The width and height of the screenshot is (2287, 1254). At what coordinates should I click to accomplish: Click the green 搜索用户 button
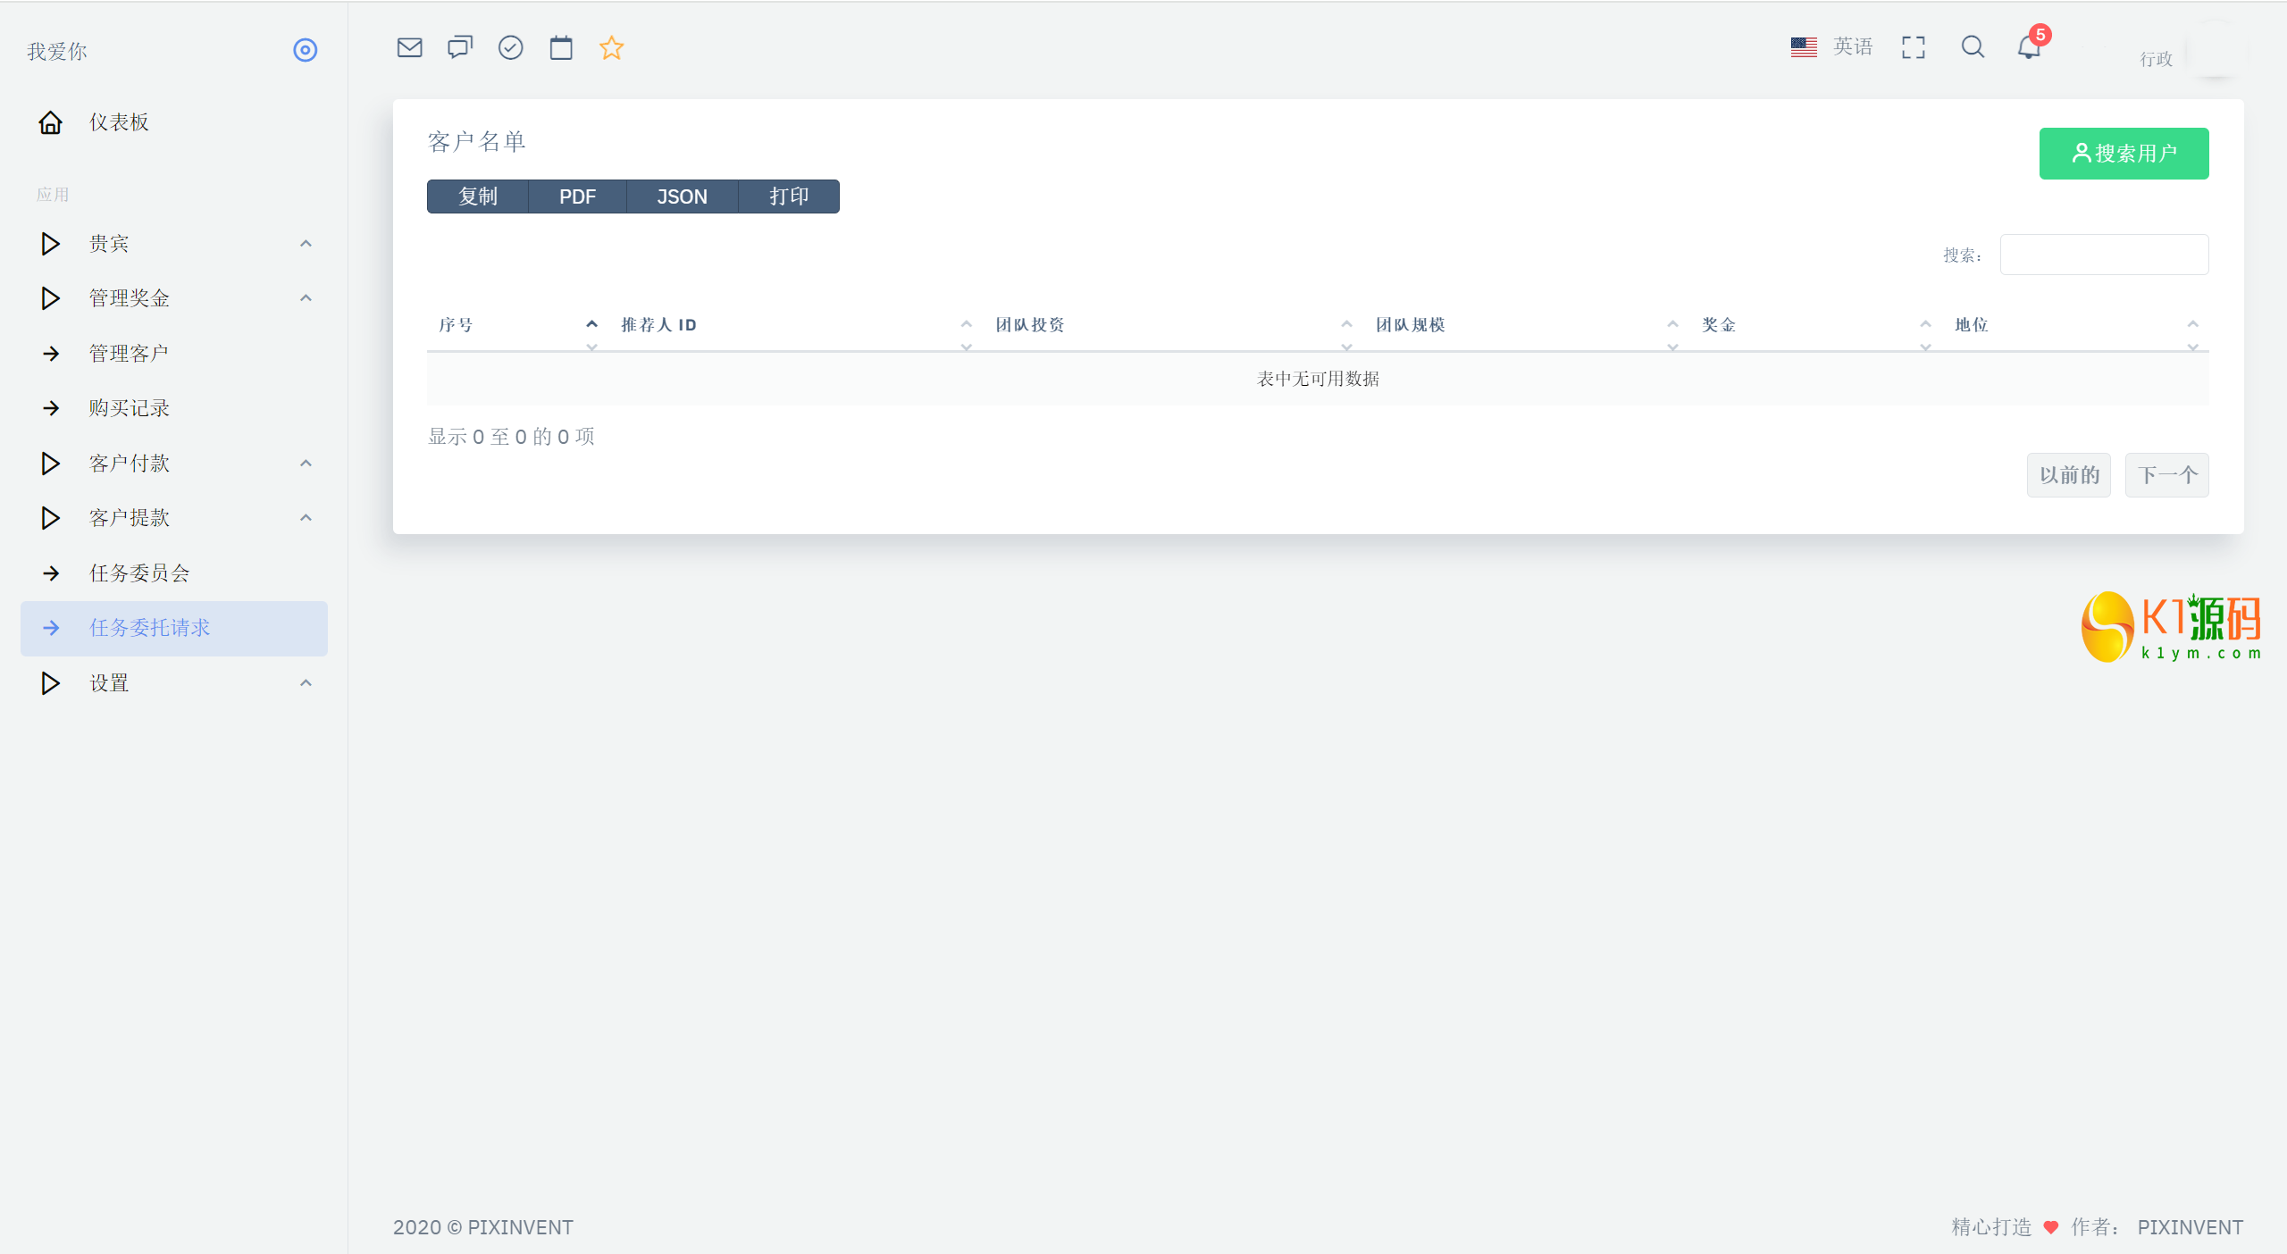2124,154
